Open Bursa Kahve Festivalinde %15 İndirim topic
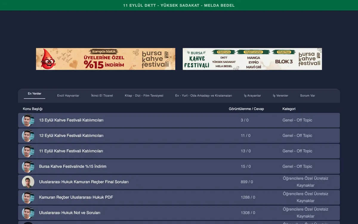Viewport: 358px width, 224px height. click(73, 166)
